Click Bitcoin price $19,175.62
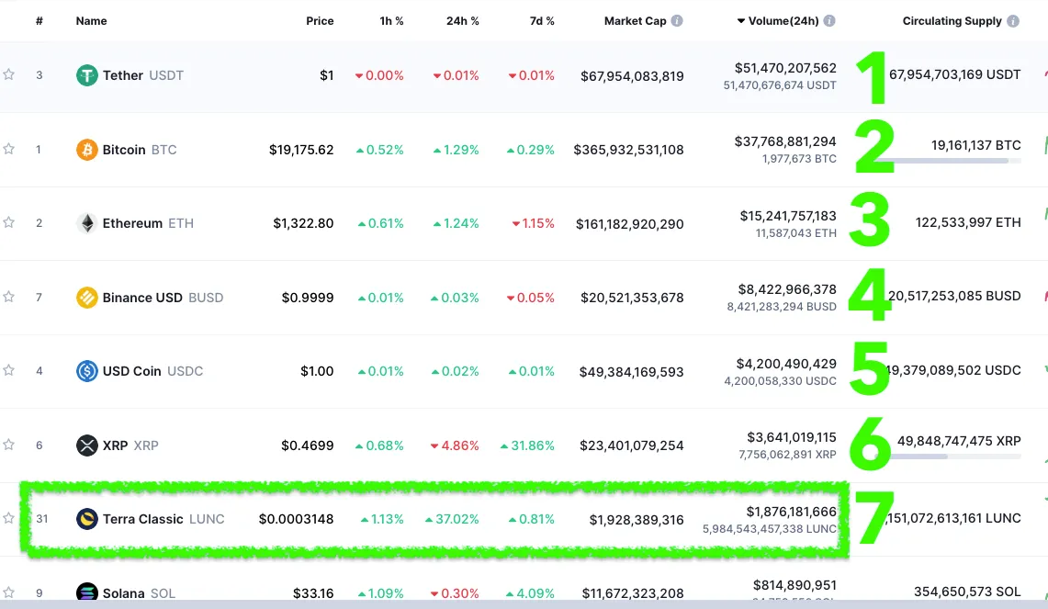 [301, 150]
